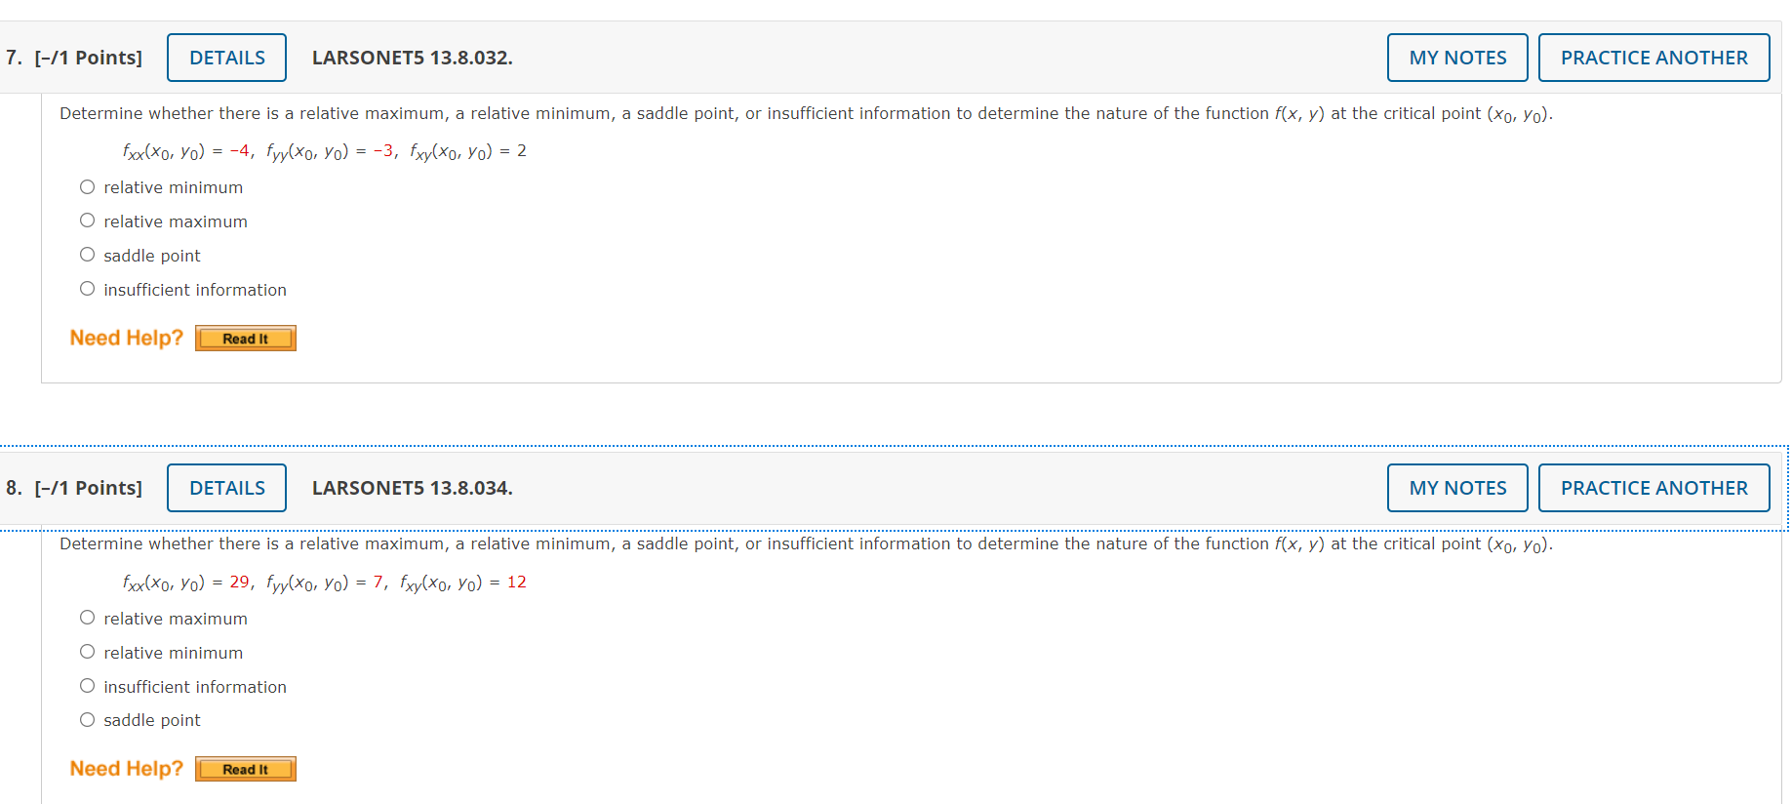This screenshot has height=804, width=1792.
Task: Select relative maximum for question 7
Action: (88, 221)
